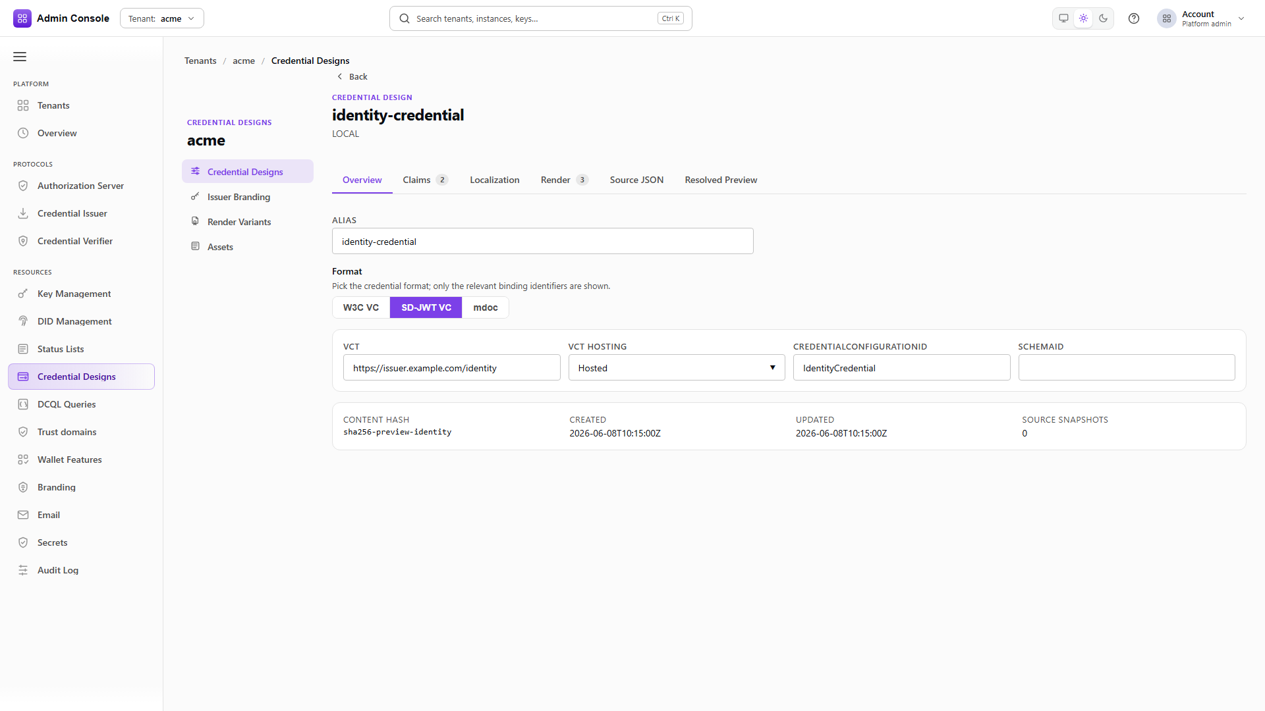Expand the Account menu chevron
Viewport: 1265px width, 711px height.
click(x=1241, y=18)
